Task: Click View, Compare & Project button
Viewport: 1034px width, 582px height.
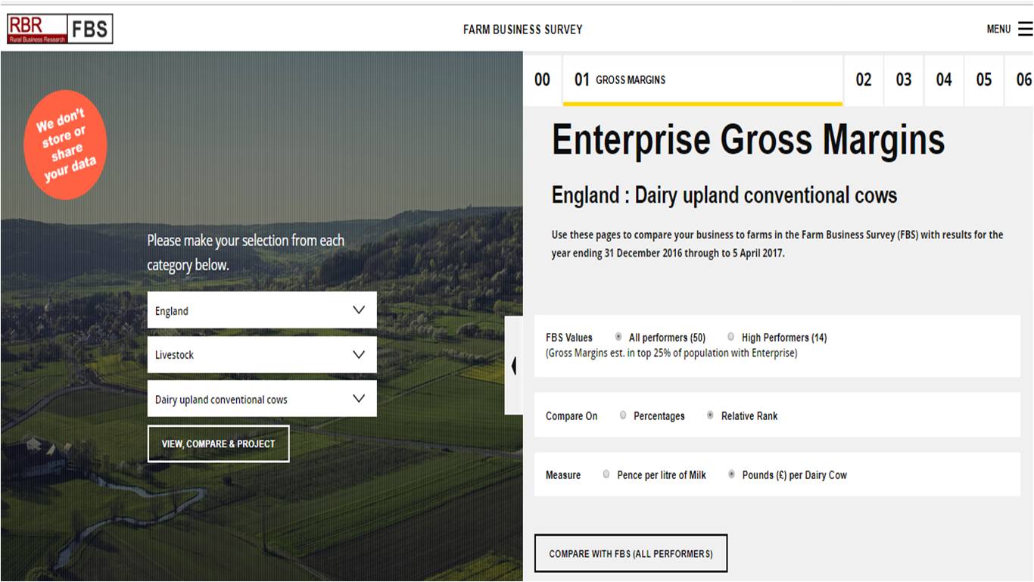Action: click(x=219, y=444)
